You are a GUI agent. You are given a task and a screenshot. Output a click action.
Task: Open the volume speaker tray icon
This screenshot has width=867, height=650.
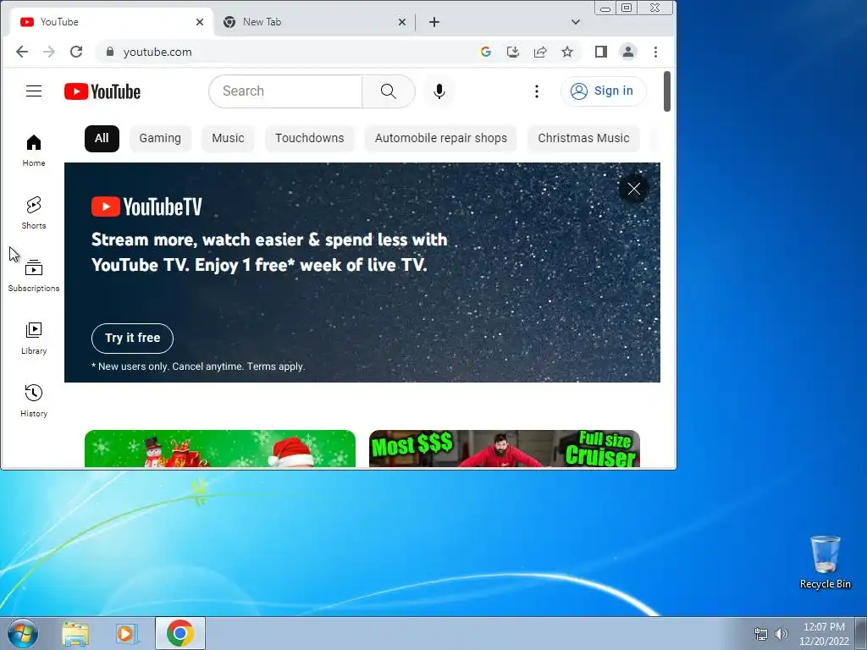click(781, 634)
